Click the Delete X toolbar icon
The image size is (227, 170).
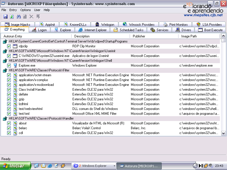31,17
